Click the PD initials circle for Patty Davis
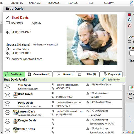This screenshot has width=134, height=134. point(8,104)
